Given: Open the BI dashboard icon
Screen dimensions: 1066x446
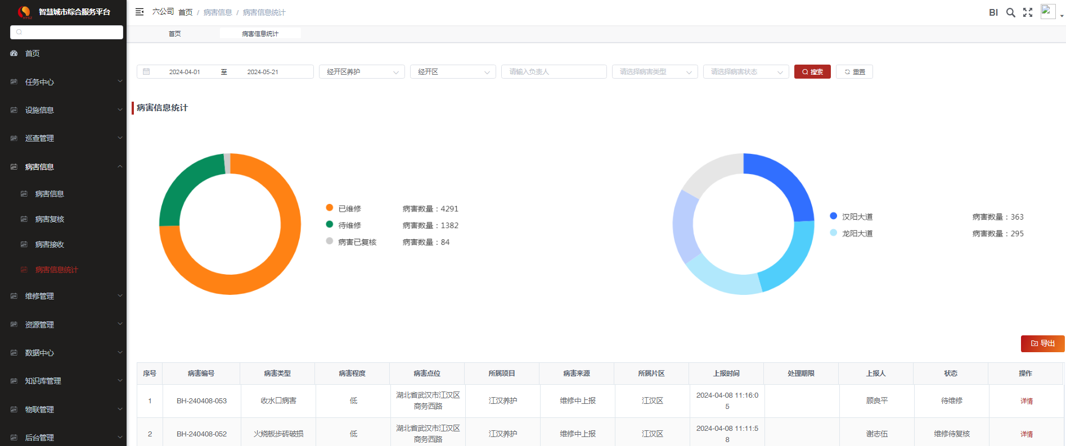Looking at the screenshot, I should (x=993, y=12).
